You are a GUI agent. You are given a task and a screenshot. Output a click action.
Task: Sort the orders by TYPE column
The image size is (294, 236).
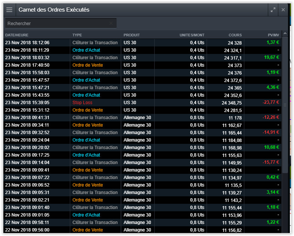click(77, 35)
